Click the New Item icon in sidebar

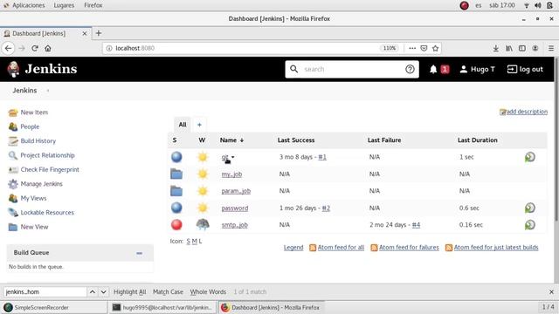tap(13, 113)
